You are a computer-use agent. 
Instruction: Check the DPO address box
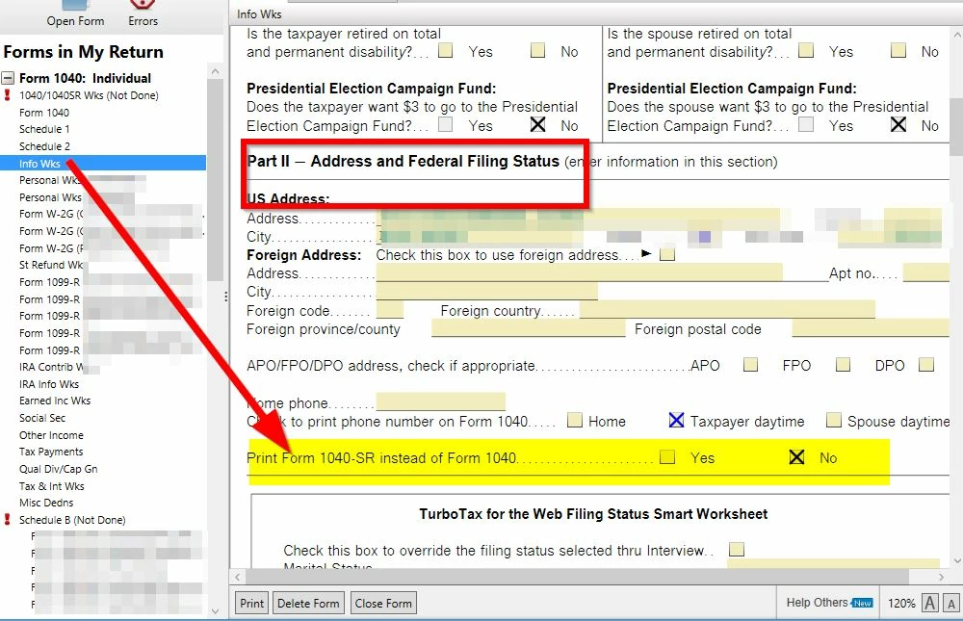926,365
